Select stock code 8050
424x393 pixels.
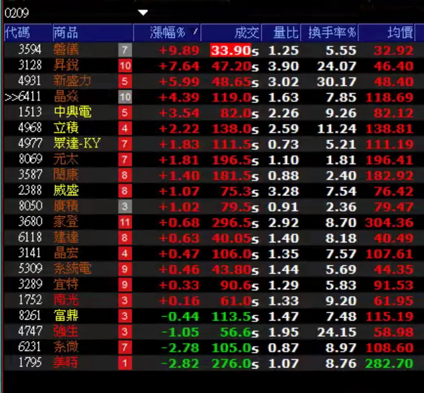click(30, 206)
